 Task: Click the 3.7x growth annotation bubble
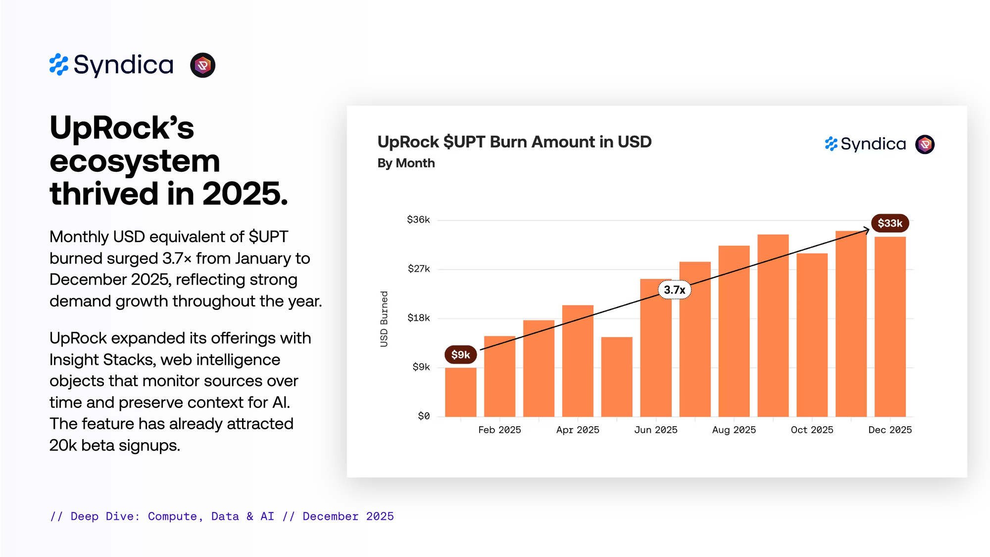674,290
